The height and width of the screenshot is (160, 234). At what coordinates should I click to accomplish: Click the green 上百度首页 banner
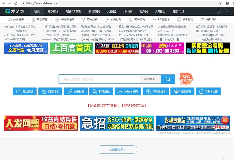[72, 48]
